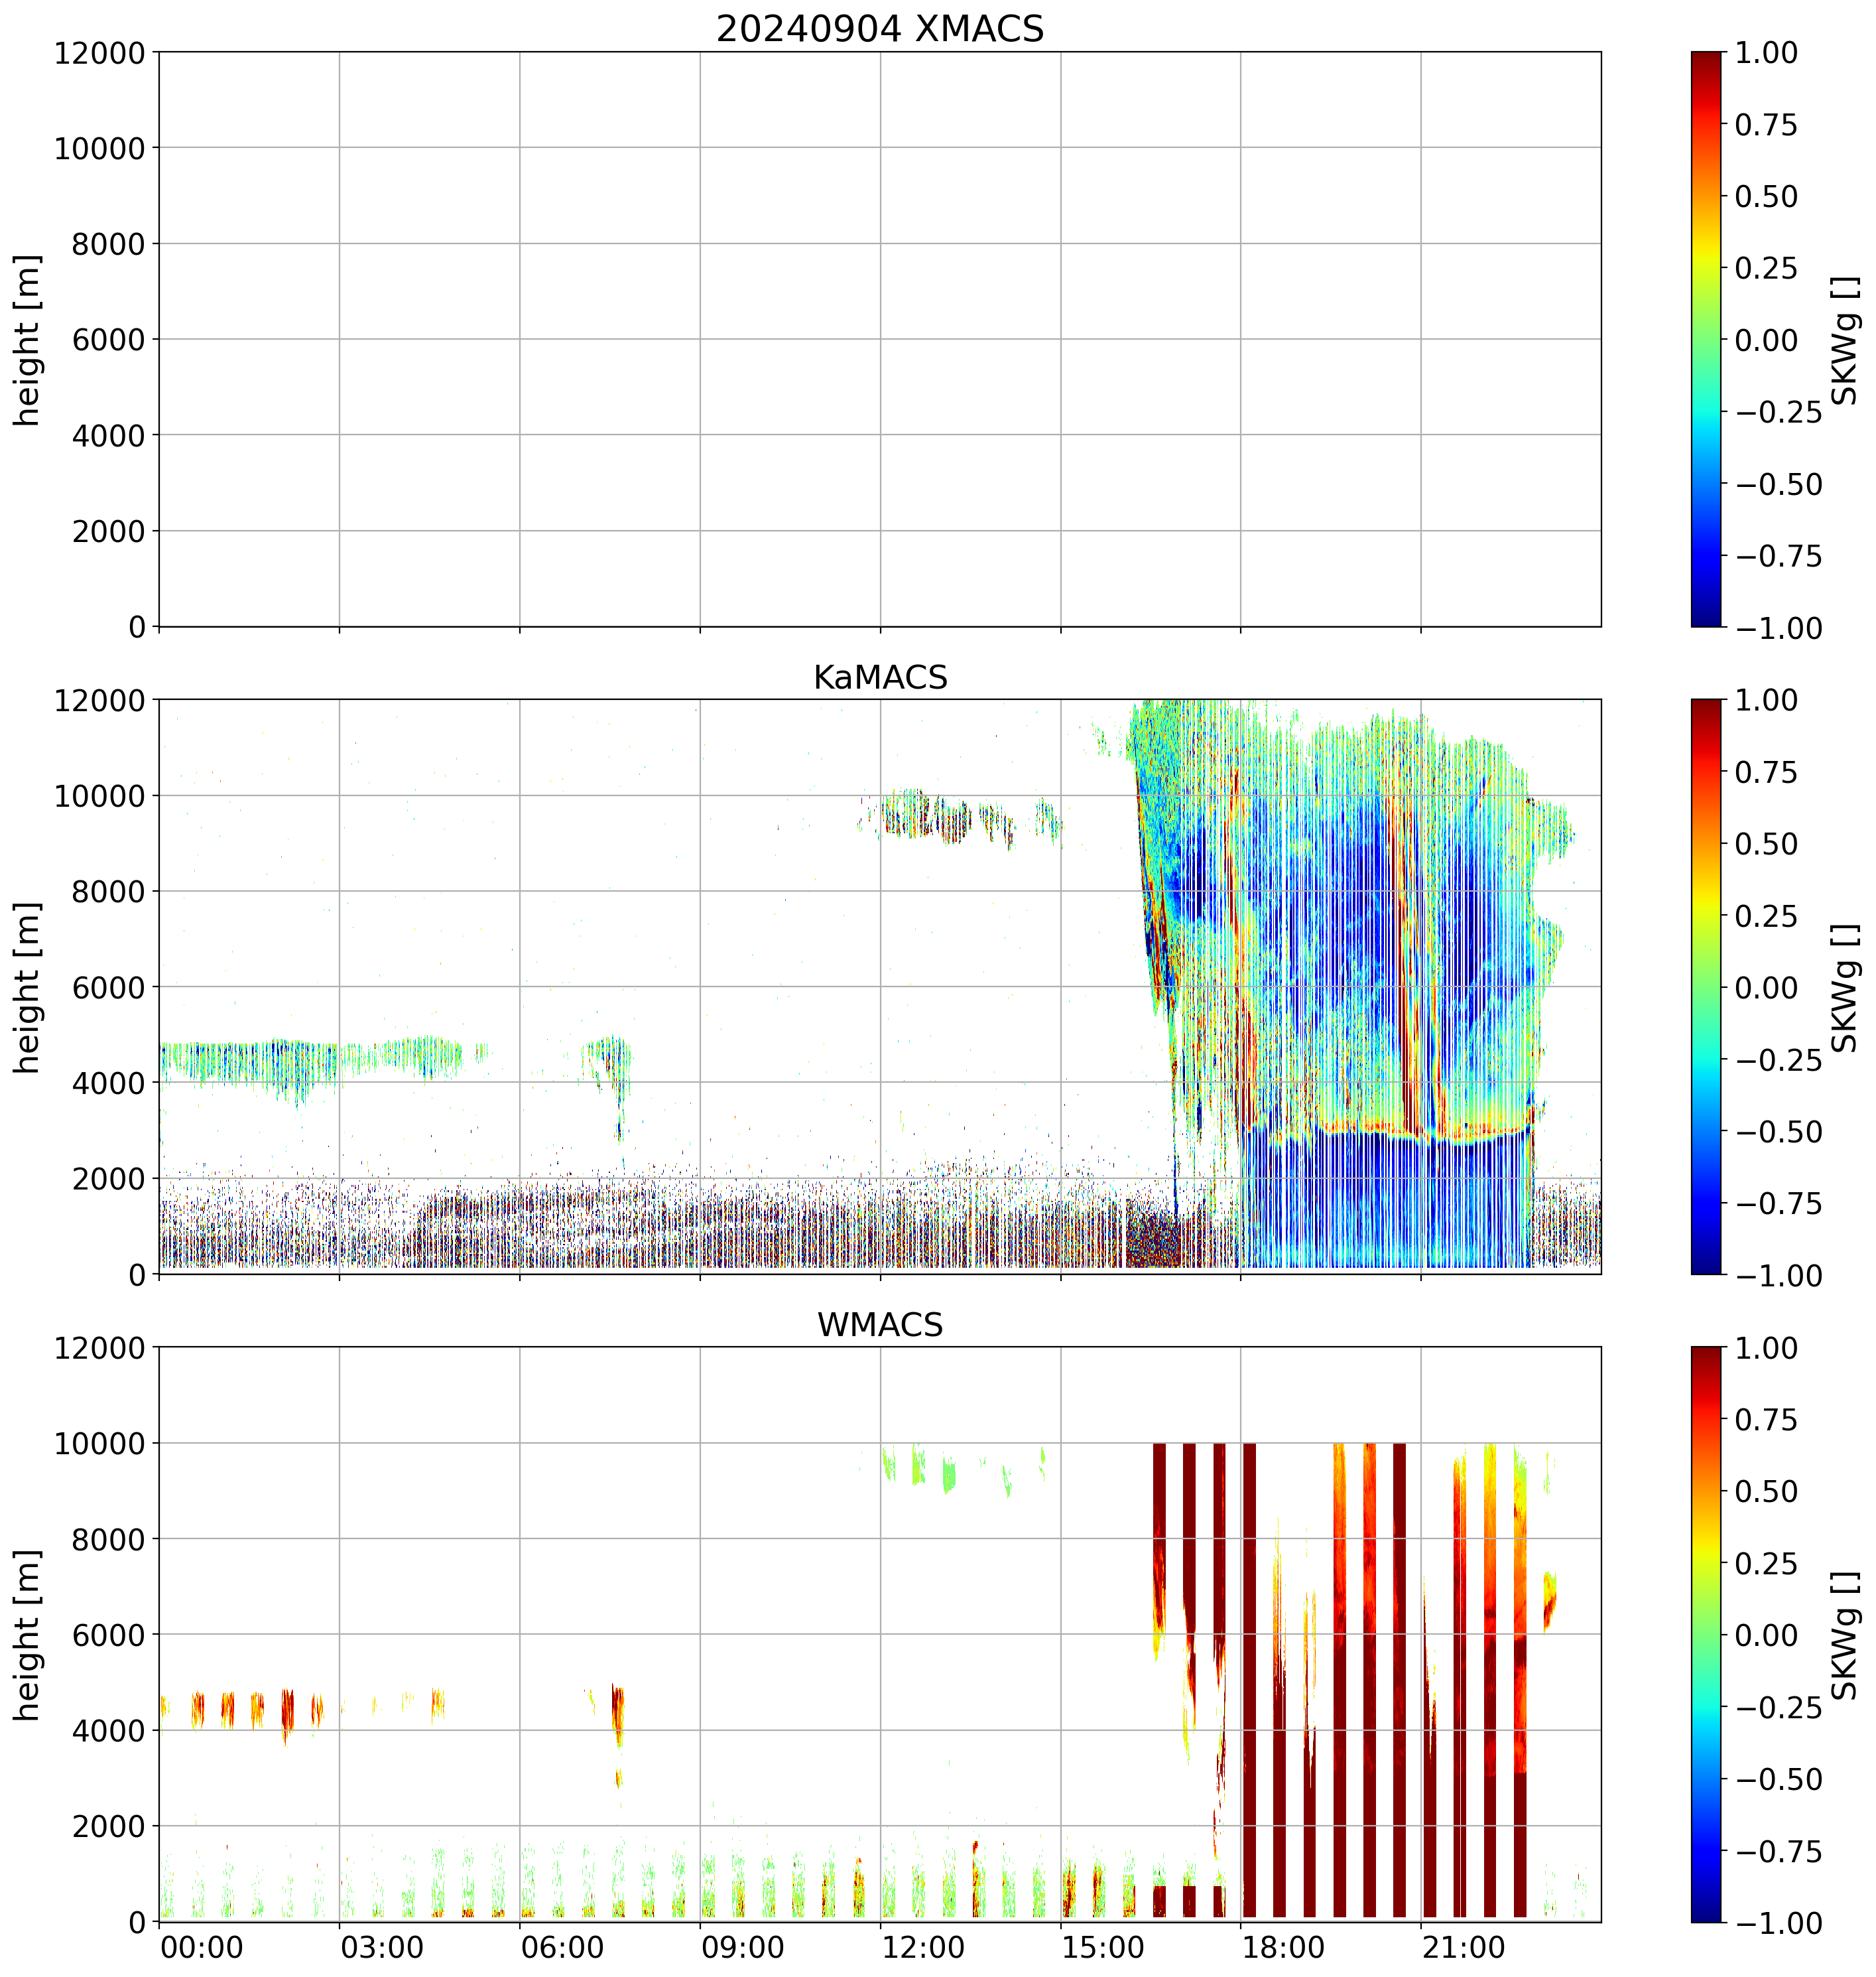Click the KaMACS panel SKWg colorbar

pos(1706,987)
